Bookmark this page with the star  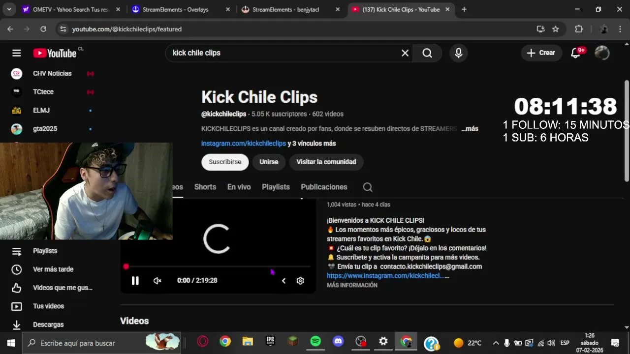point(556,29)
